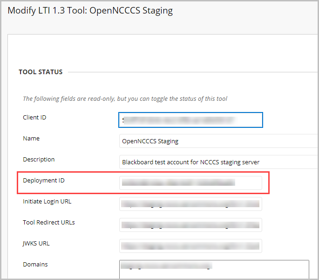Select the Client ID label
The image size is (319, 280).
pos(34,118)
